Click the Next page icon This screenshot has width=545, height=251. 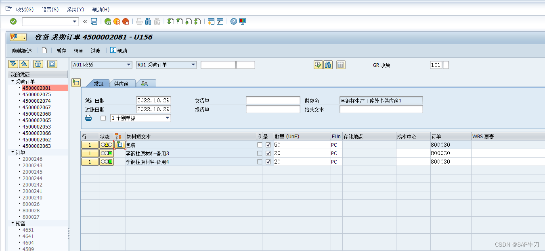click(189, 21)
